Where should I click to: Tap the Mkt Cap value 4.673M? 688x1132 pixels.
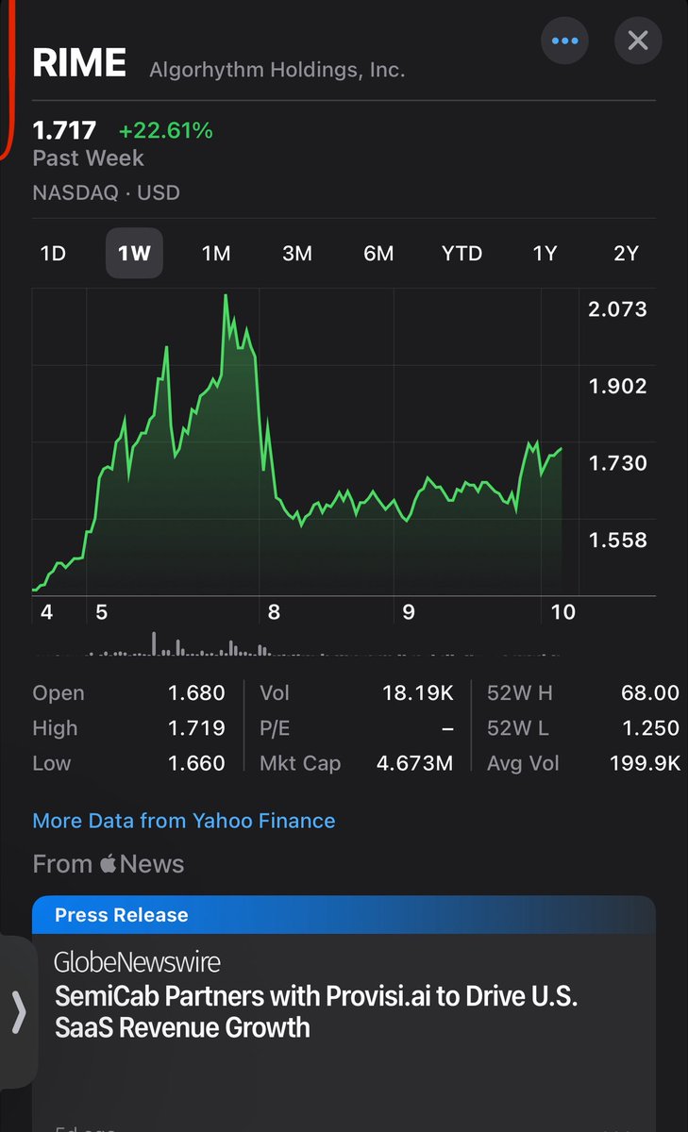(415, 763)
